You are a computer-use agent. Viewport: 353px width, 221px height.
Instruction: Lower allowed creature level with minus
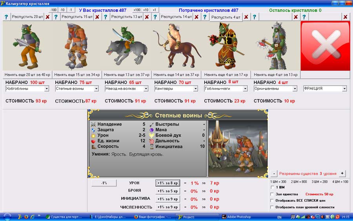tap(274, 174)
